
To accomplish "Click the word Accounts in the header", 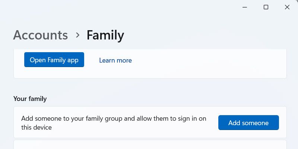I will coord(40,35).
